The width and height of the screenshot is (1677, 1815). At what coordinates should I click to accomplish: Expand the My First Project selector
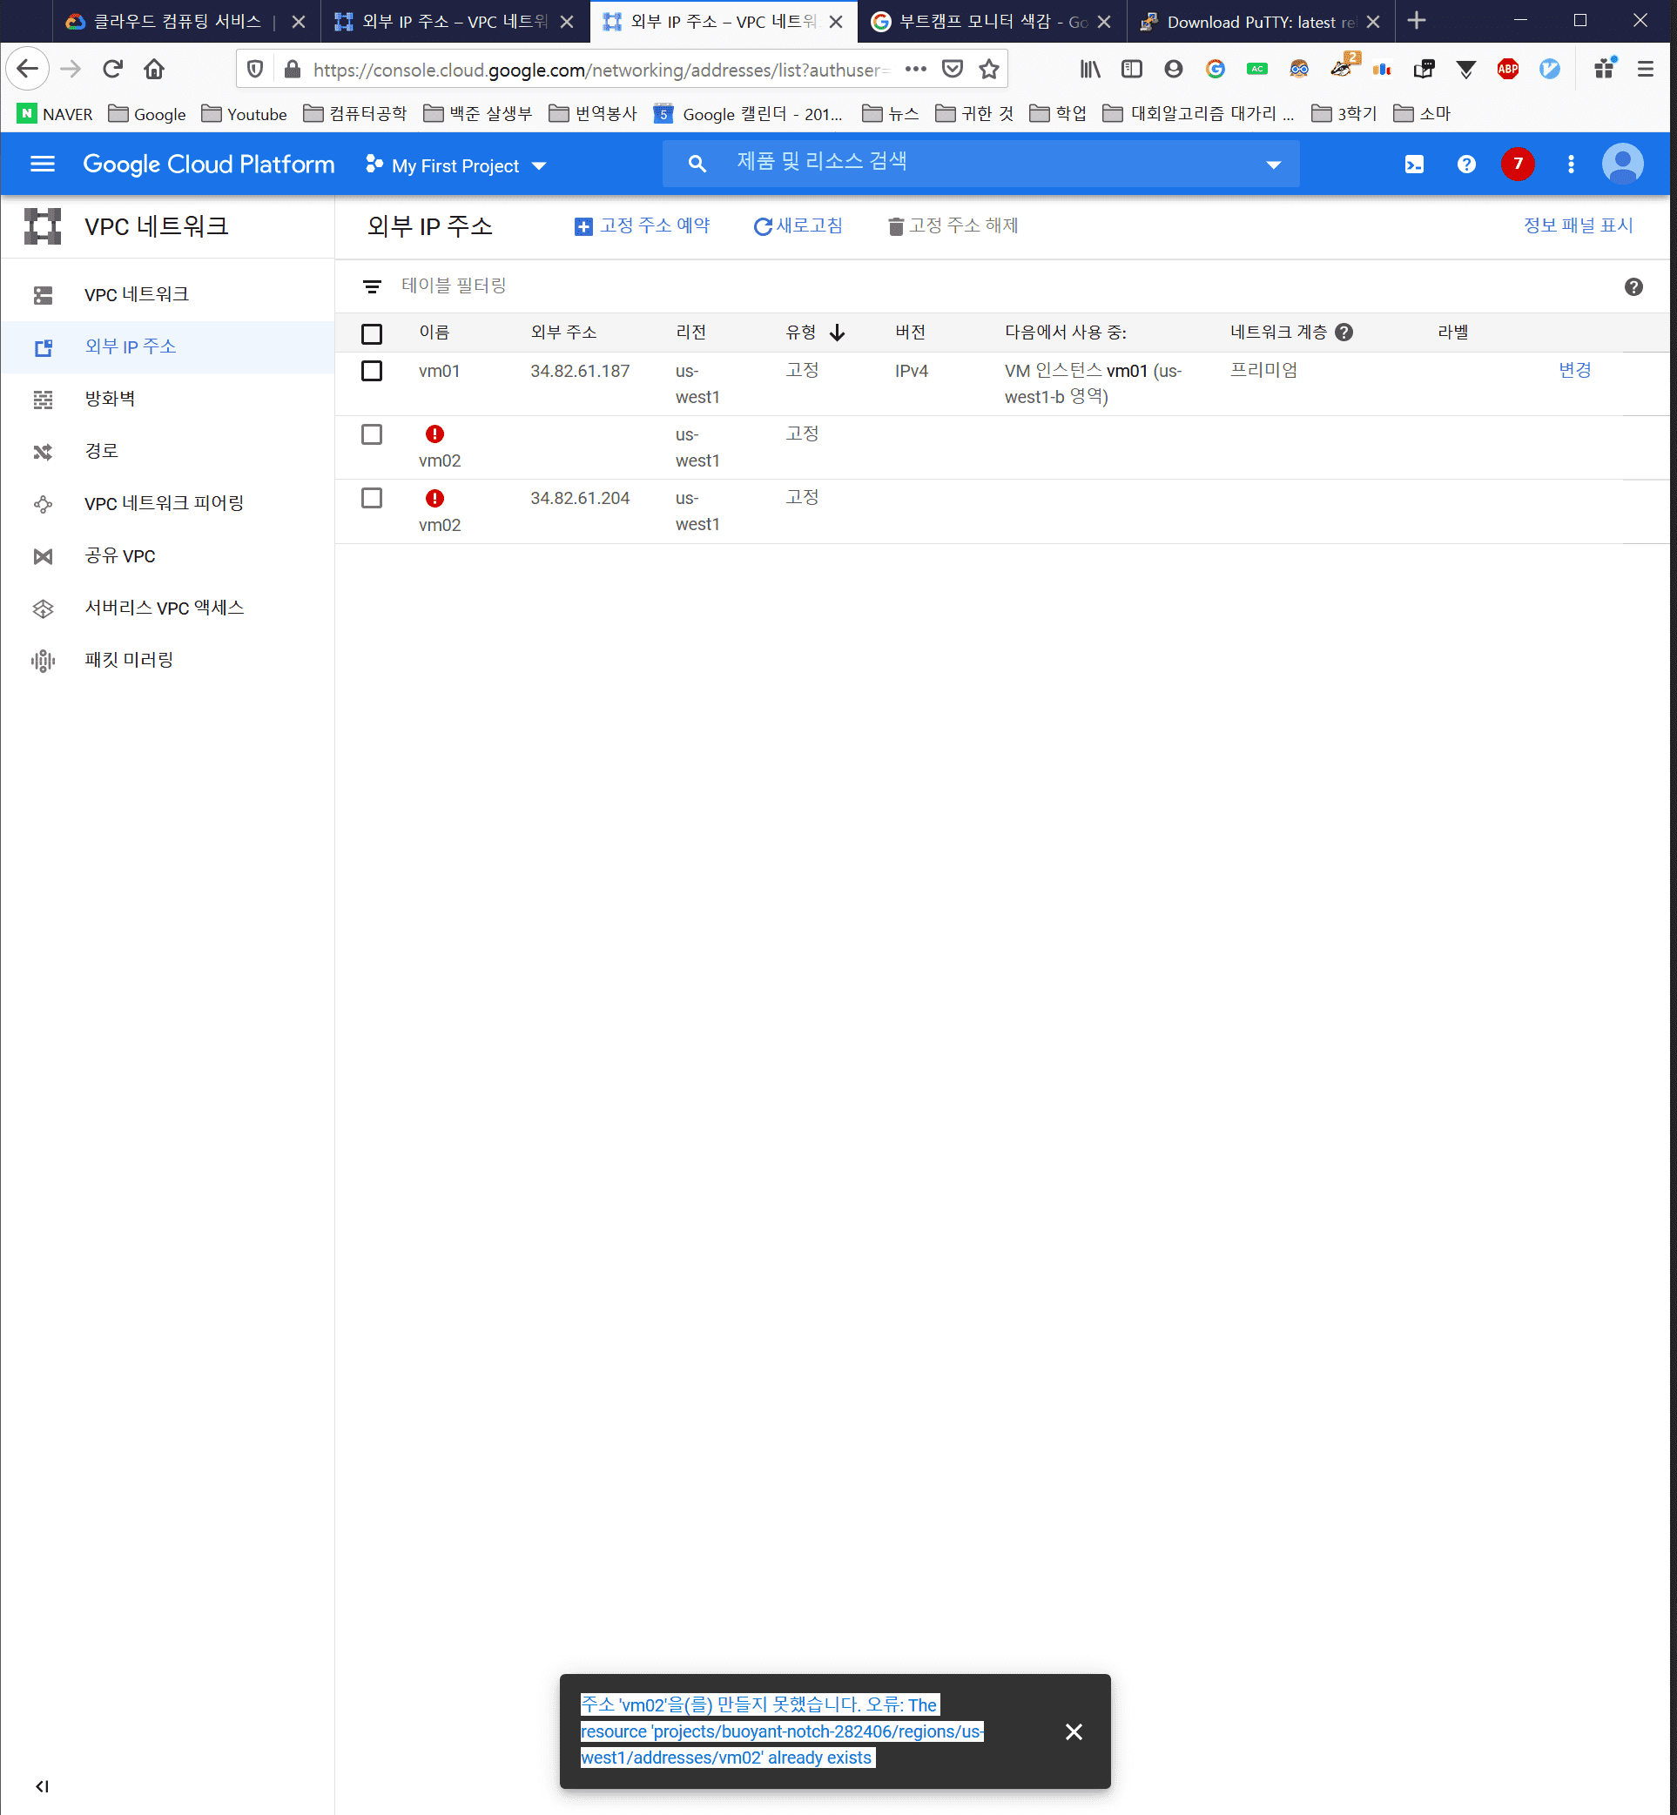[x=455, y=166]
